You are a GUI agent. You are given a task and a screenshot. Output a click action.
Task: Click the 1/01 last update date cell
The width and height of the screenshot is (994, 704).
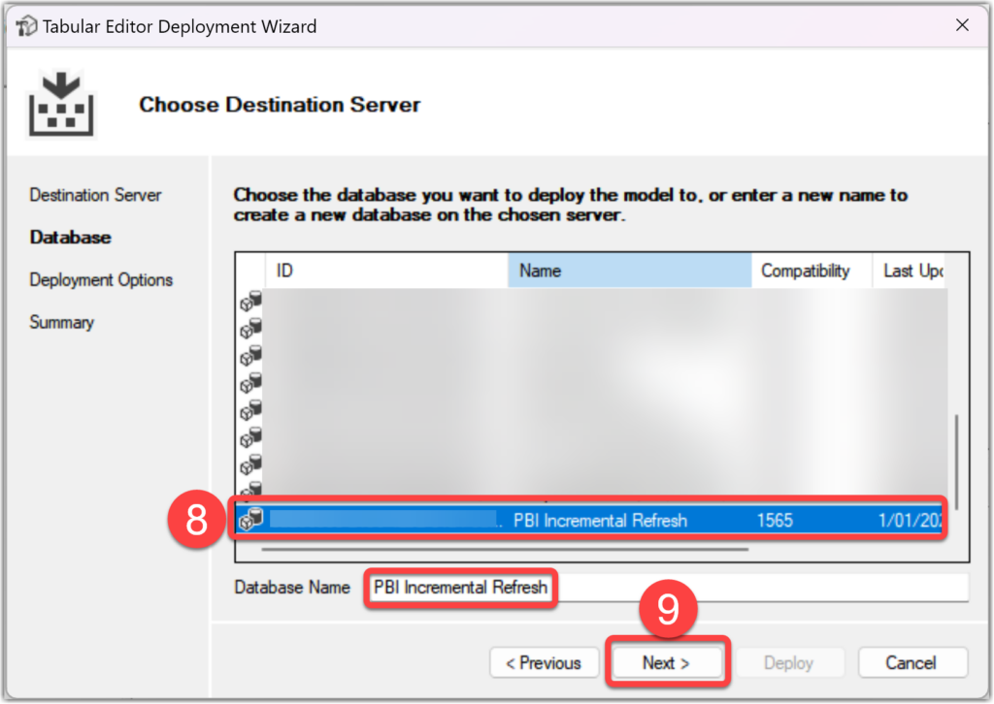[910, 521]
